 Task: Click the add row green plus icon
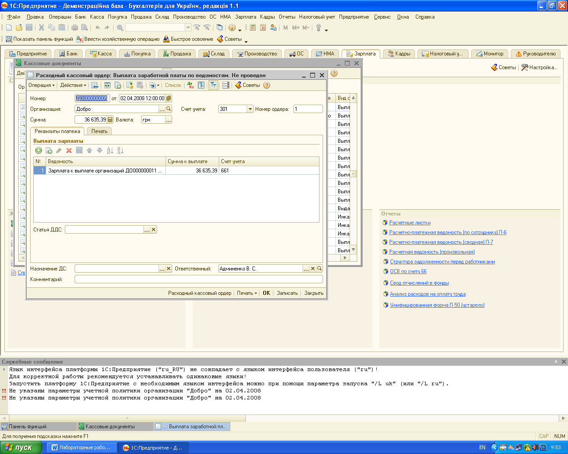tap(39, 151)
